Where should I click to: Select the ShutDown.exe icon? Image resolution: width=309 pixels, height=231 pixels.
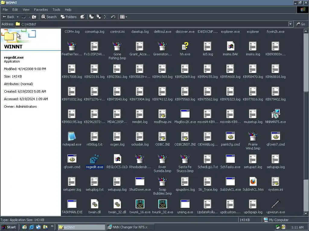[x=140, y=181]
